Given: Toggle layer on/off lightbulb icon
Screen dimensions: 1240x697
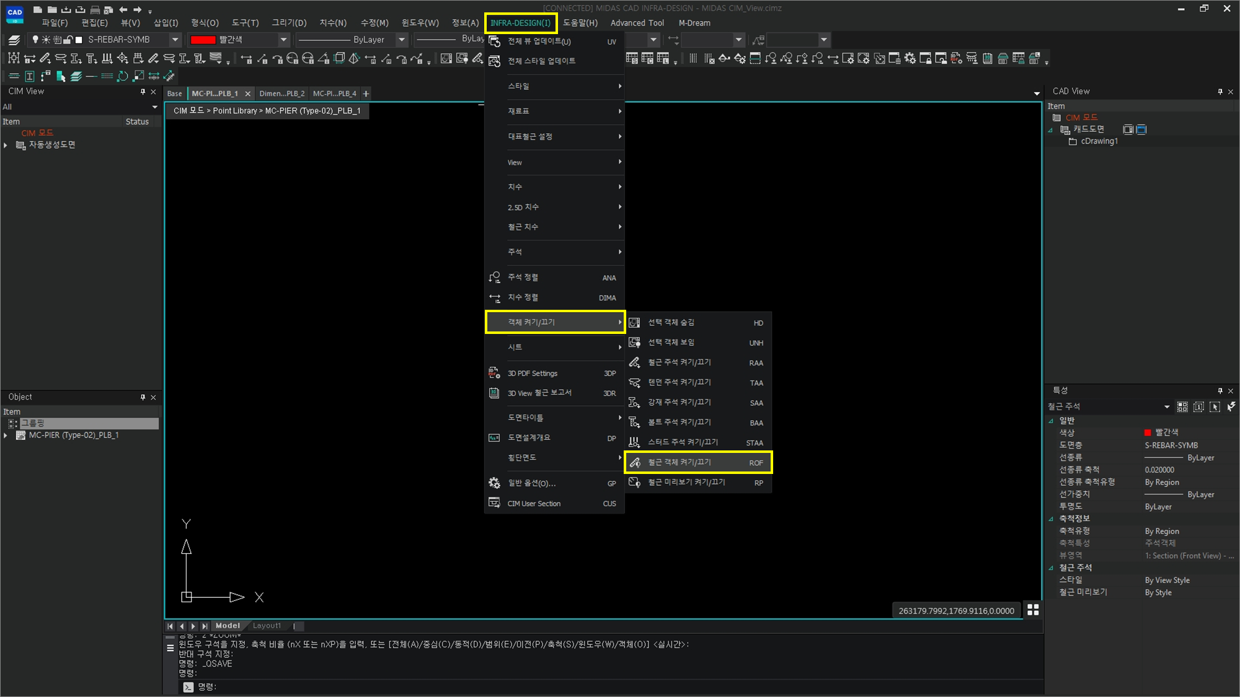Looking at the screenshot, I should (35, 40).
